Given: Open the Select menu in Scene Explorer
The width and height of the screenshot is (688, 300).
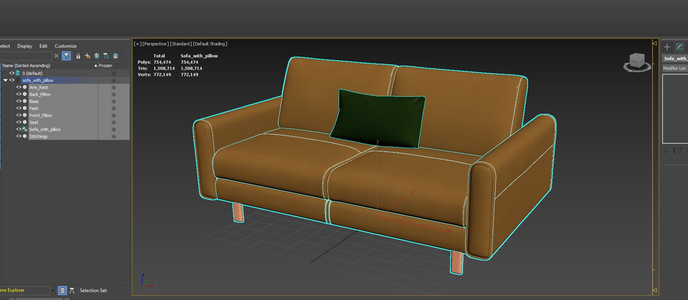Looking at the screenshot, I should (5, 46).
